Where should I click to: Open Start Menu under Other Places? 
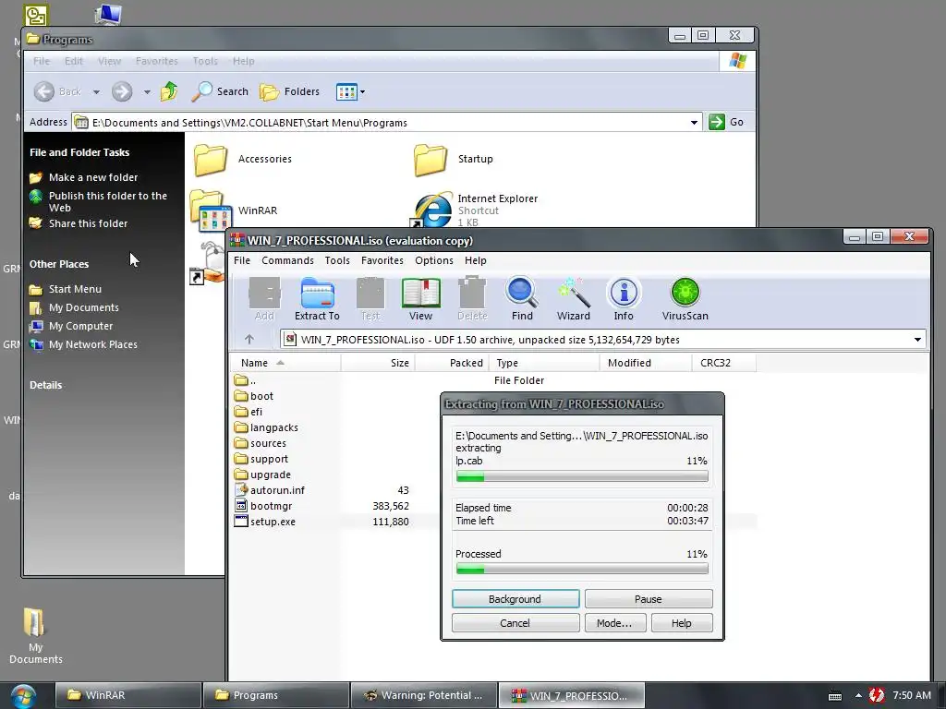(x=75, y=289)
